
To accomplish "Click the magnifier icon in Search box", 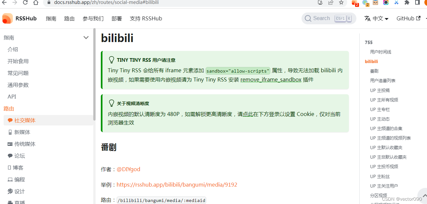I will [308, 18].
